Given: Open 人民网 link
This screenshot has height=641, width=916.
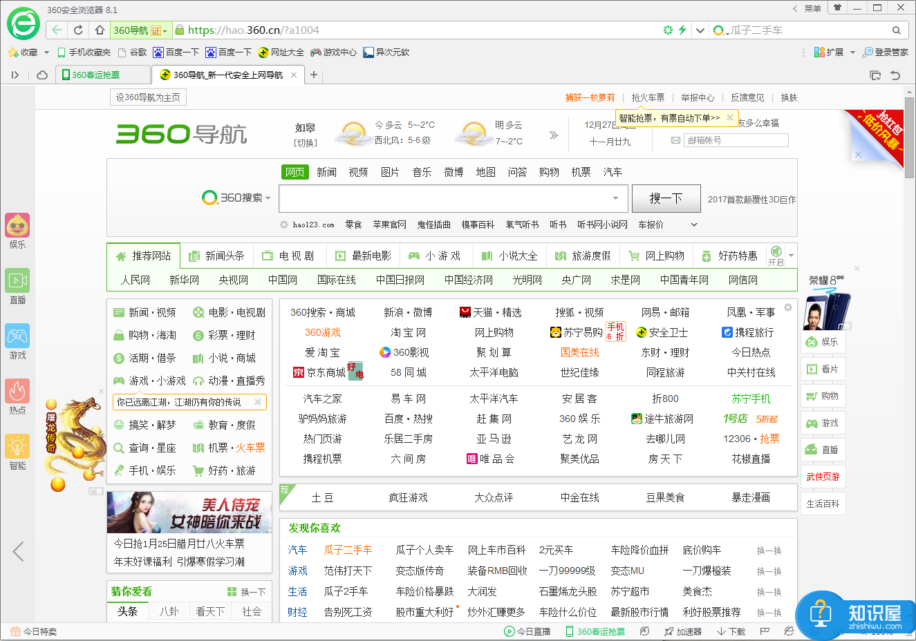Looking at the screenshot, I should coord(135,280).
